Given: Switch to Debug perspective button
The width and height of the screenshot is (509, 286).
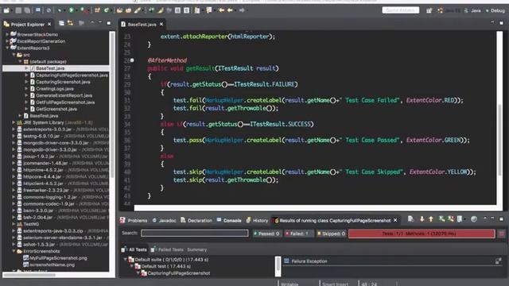Looking at the screenshot, I should pos(495,10).
